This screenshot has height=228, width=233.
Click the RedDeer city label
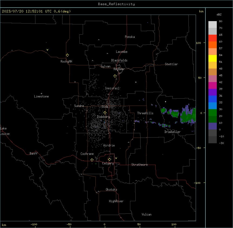tap(119, 69)
